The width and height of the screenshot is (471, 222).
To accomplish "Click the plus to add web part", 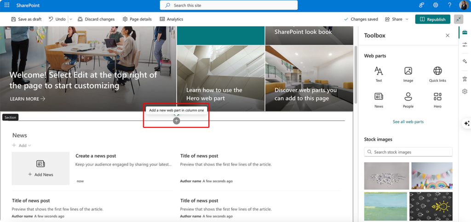I will pyautogui.click(x=176, y=120).
